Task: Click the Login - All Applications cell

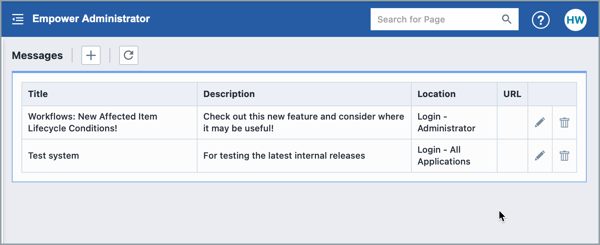Action: 444,156
